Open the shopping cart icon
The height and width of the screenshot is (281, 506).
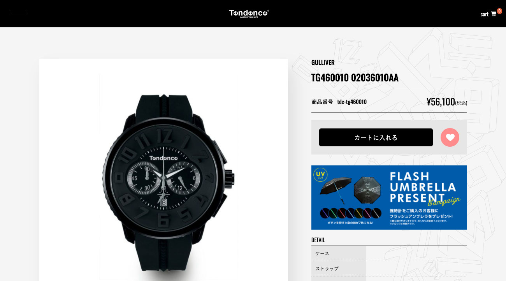(x=494, y=14)
